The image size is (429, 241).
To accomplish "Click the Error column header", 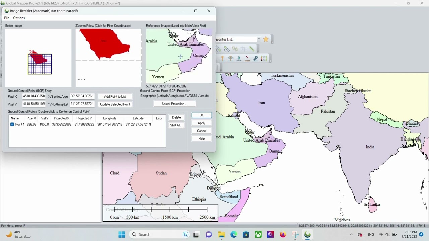I will point(159,118).
